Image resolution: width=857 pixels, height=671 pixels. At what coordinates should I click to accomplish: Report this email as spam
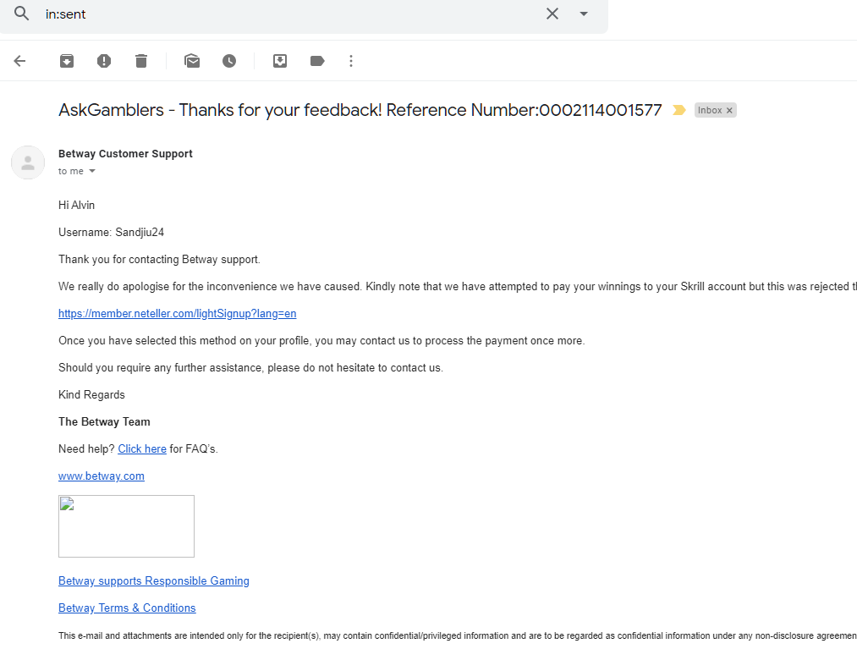tap(104, 61)
